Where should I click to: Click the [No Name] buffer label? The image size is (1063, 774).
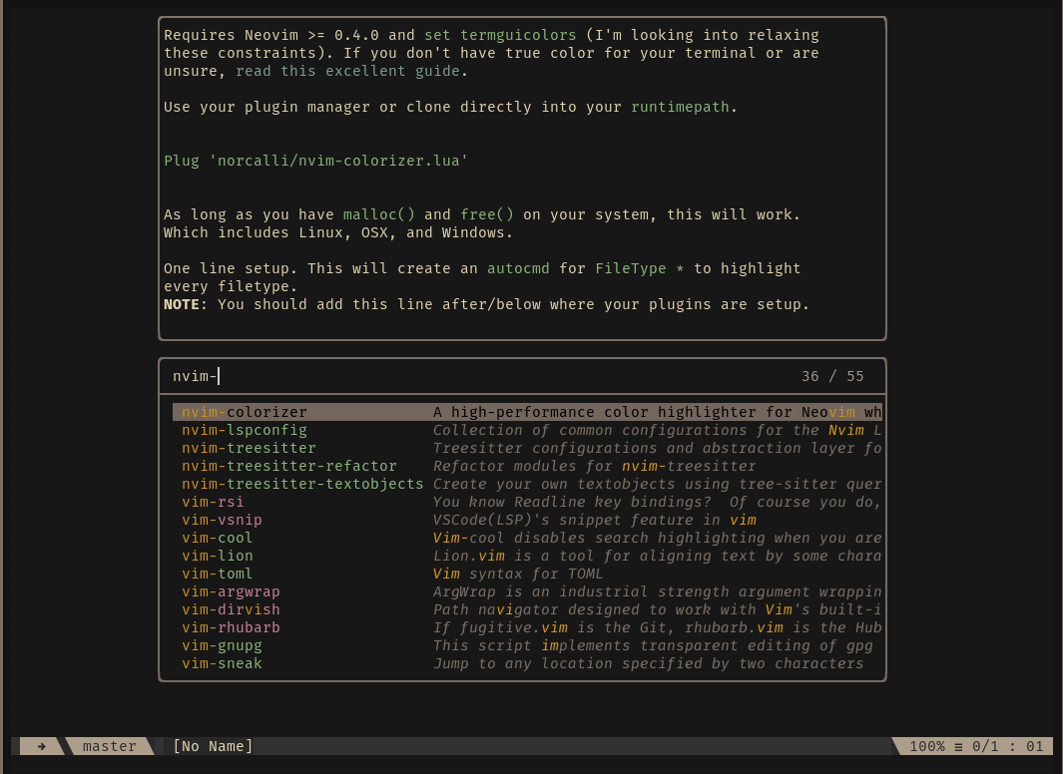(x=213, y=746)
